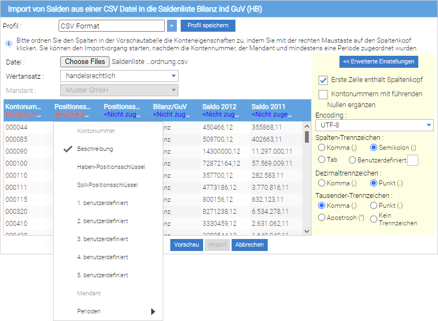Toggle 'Erste Zeile enthält Spaltenkopf' checkbox
438x321 pixels.
323,80
